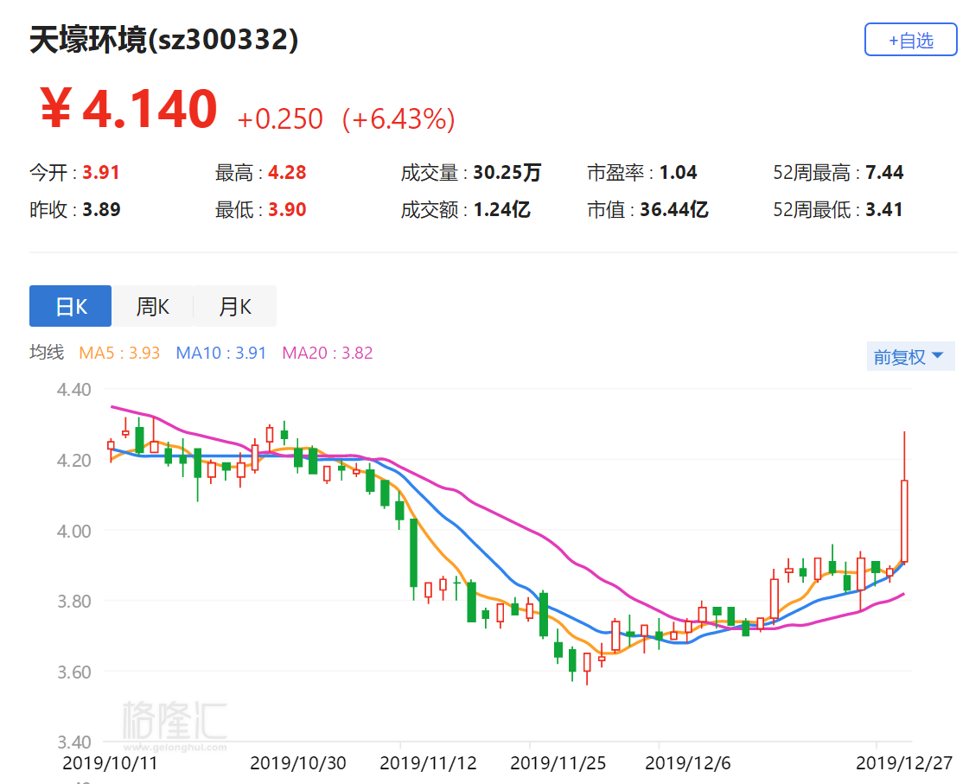Switch to the 月K monthly chart tab

point(235,306)
